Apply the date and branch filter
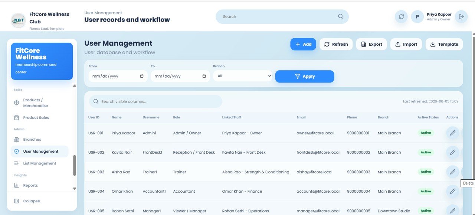 click(305, 76)
